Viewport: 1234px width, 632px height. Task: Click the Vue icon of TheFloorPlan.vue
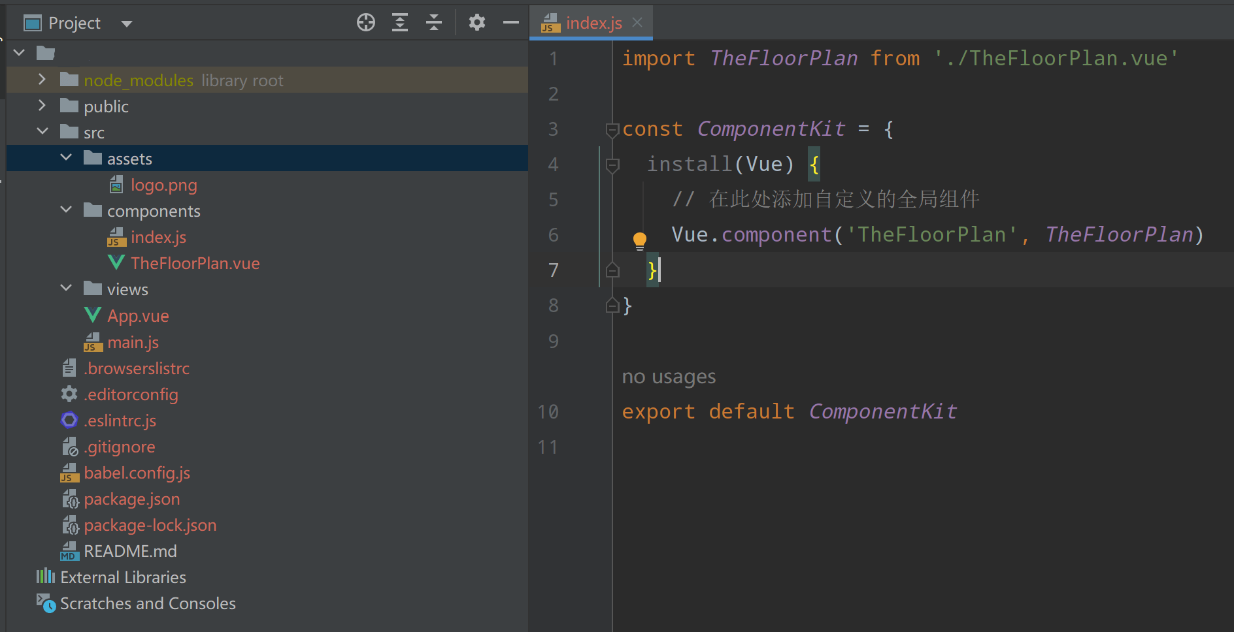[x=116, y=263]
